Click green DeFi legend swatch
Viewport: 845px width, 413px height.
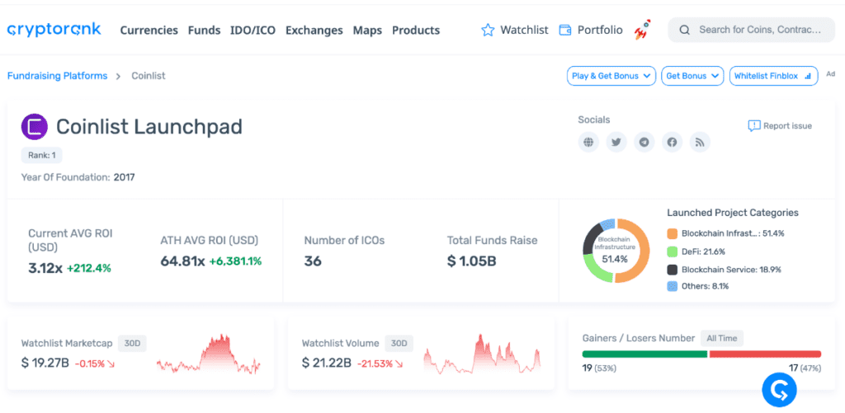[x=672, y=251]
